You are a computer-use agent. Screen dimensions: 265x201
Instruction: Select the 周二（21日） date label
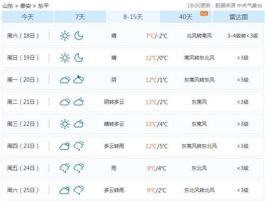[x=23, y=102]
